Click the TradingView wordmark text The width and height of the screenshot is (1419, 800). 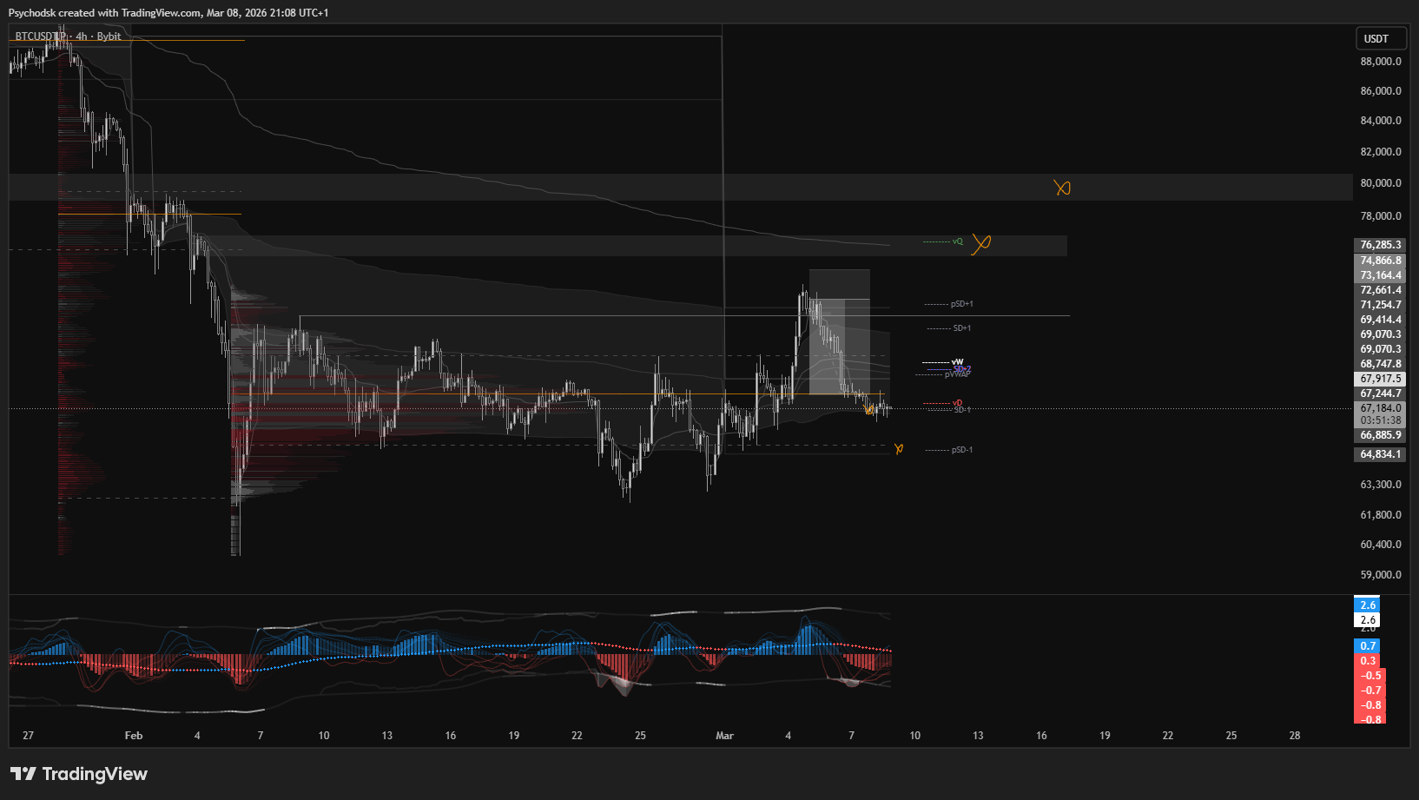coord(95,774)
